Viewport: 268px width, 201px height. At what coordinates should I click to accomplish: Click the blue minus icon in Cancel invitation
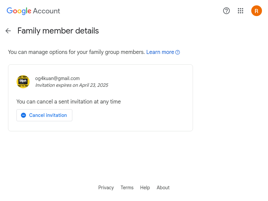click(23, 115)
